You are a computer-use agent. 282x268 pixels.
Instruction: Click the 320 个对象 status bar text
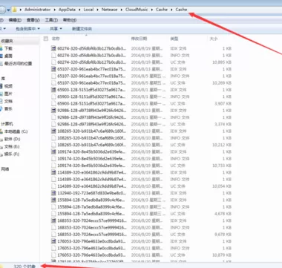pyautogui.click(x=24, y=267)
